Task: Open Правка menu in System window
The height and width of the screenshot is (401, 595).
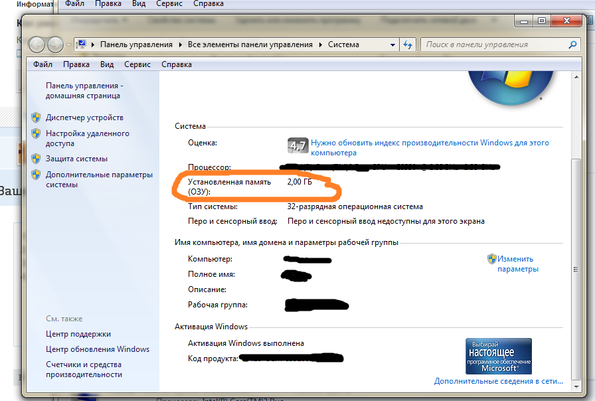Action: coord(76,64)
